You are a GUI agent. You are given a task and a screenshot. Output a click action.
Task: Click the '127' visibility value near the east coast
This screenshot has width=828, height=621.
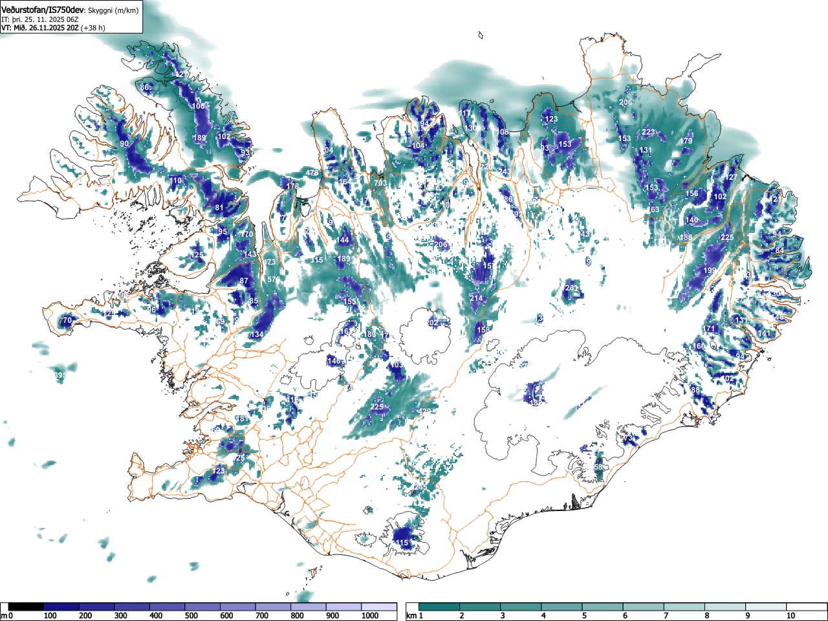(x=731, y=177)
